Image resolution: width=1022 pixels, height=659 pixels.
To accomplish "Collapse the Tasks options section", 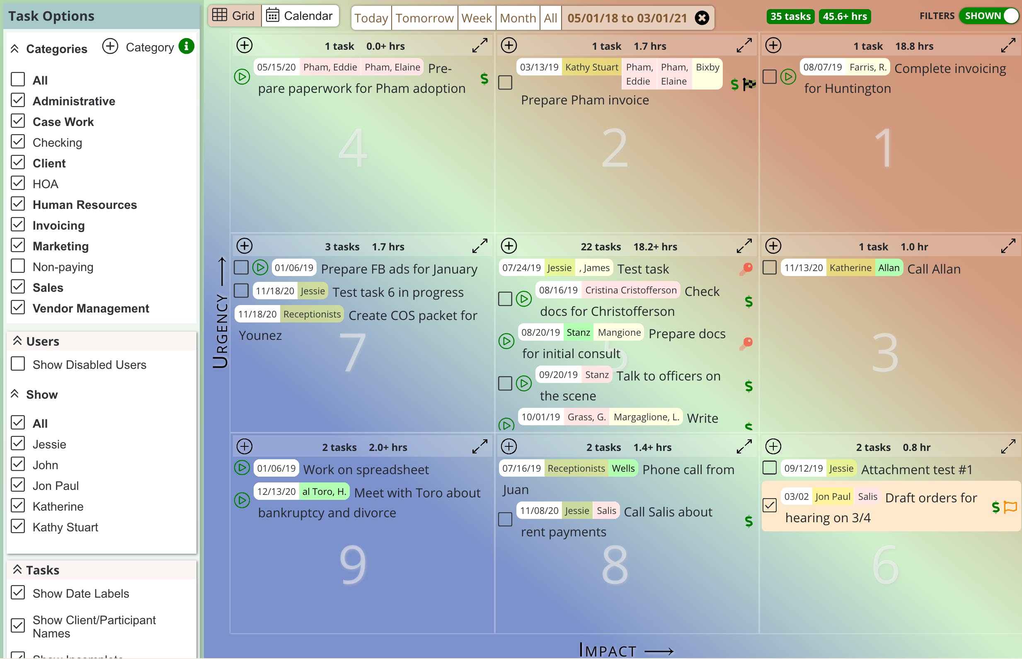I will pyautogui.click(x=17, y=569).
